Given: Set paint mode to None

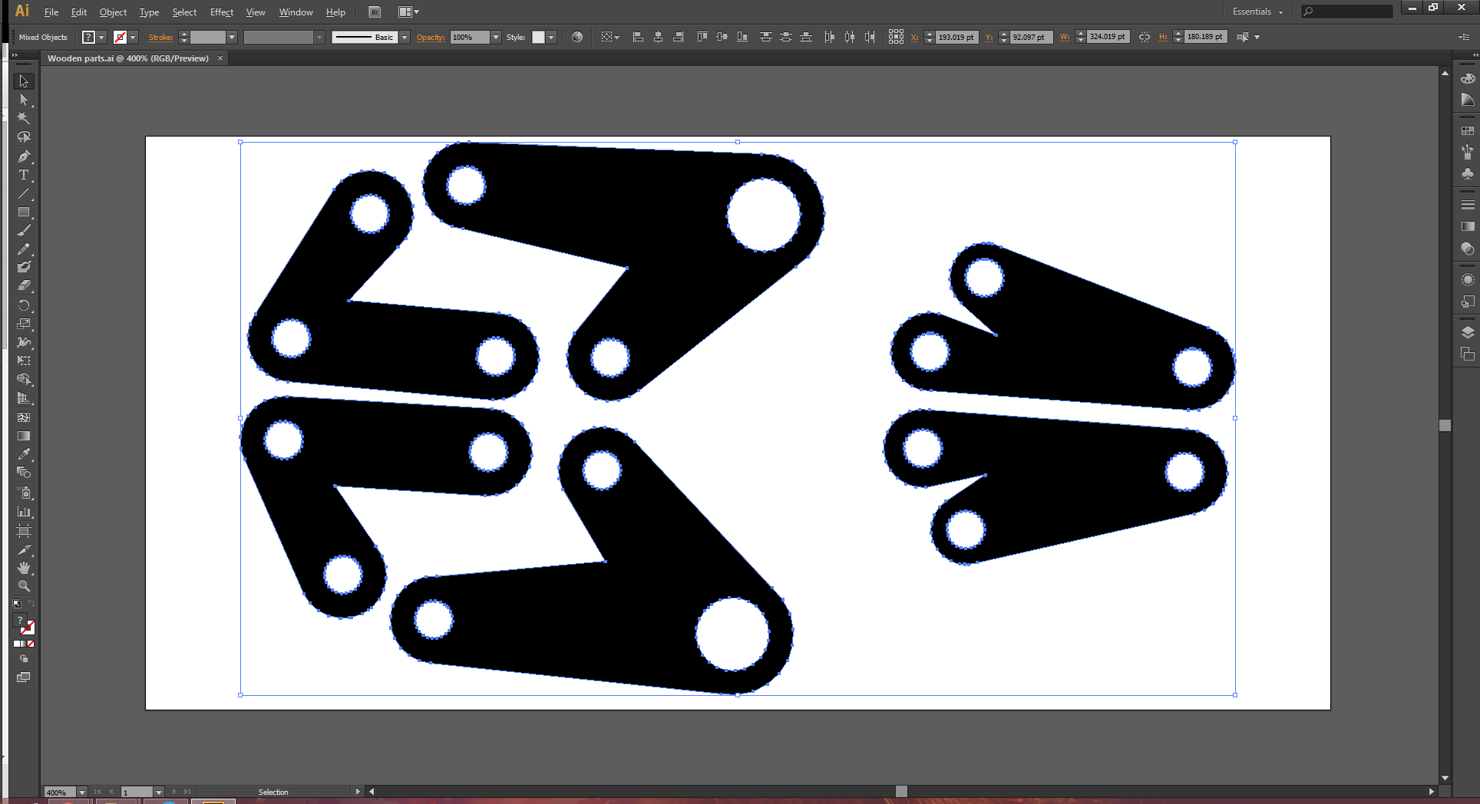Looking at the screenshot, I should click(x=31, y=644).
